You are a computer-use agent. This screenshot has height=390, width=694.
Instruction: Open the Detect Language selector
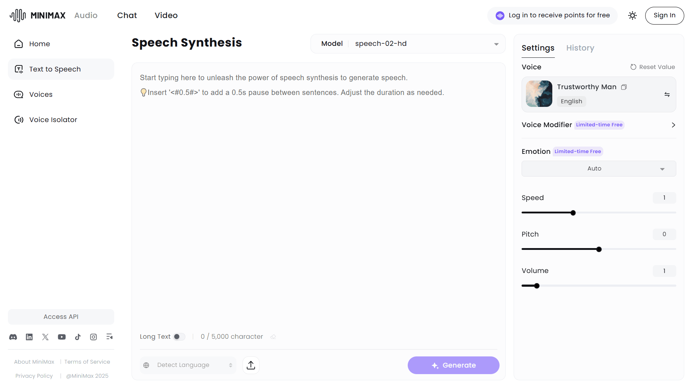click(188, 365)
